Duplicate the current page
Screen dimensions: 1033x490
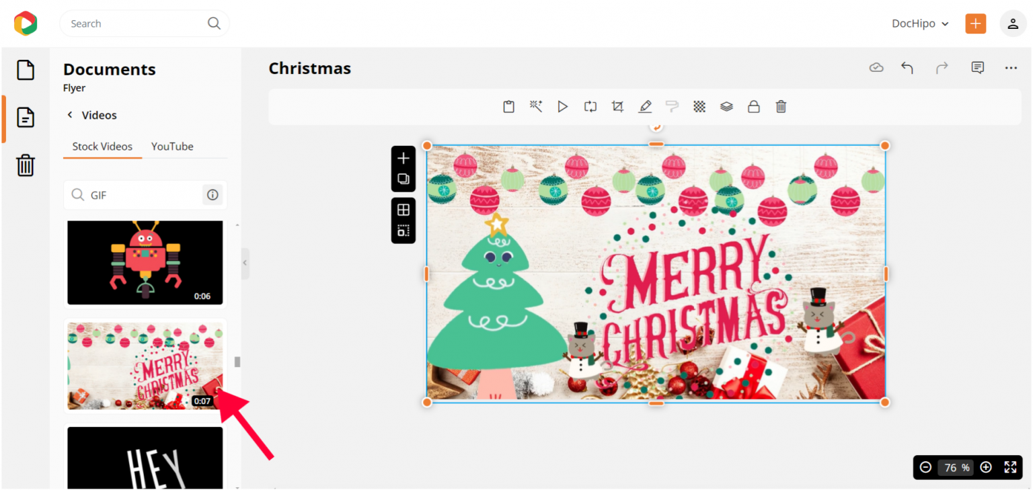tap(404, 178)
